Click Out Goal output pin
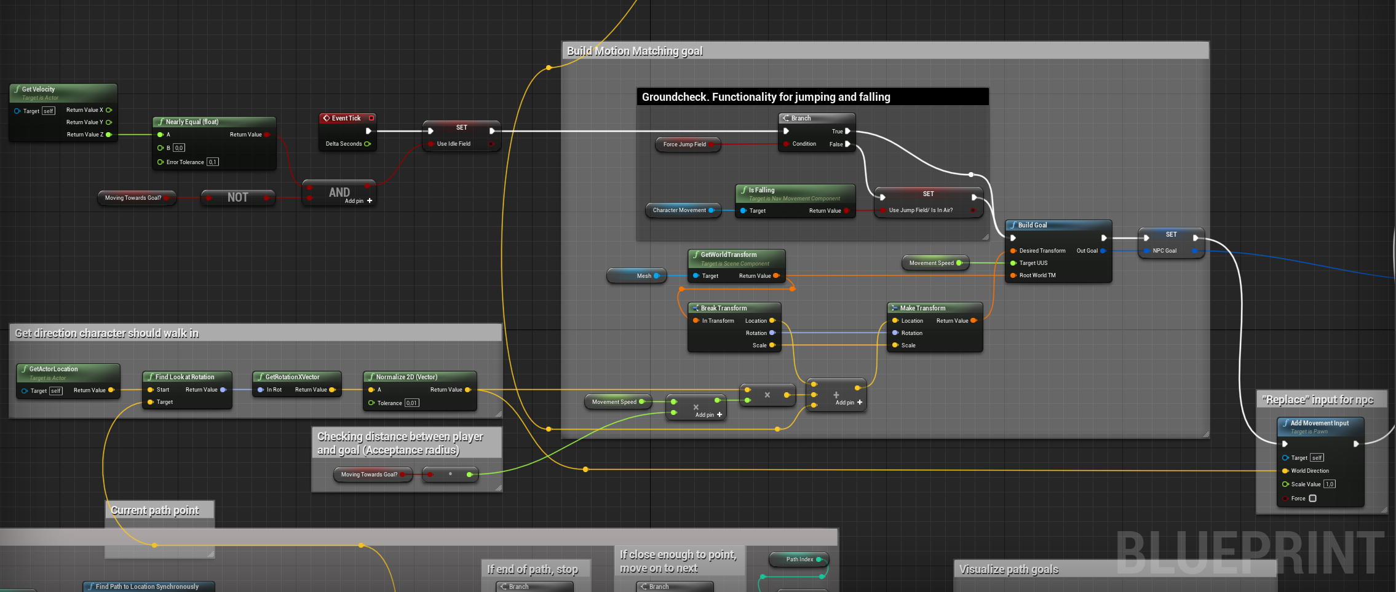This screenshot has width=1396, height=592. pos(1103,251)
